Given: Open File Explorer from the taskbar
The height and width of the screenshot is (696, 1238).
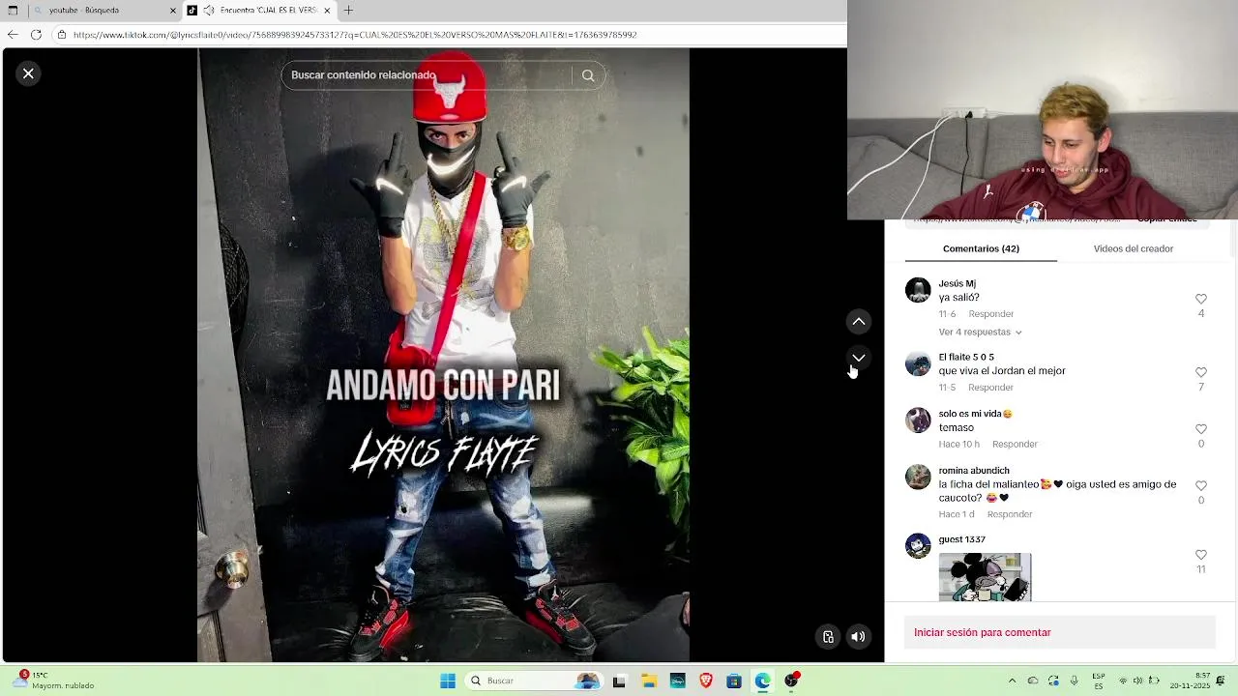Looking at the screenshot, I should (648, 681).
